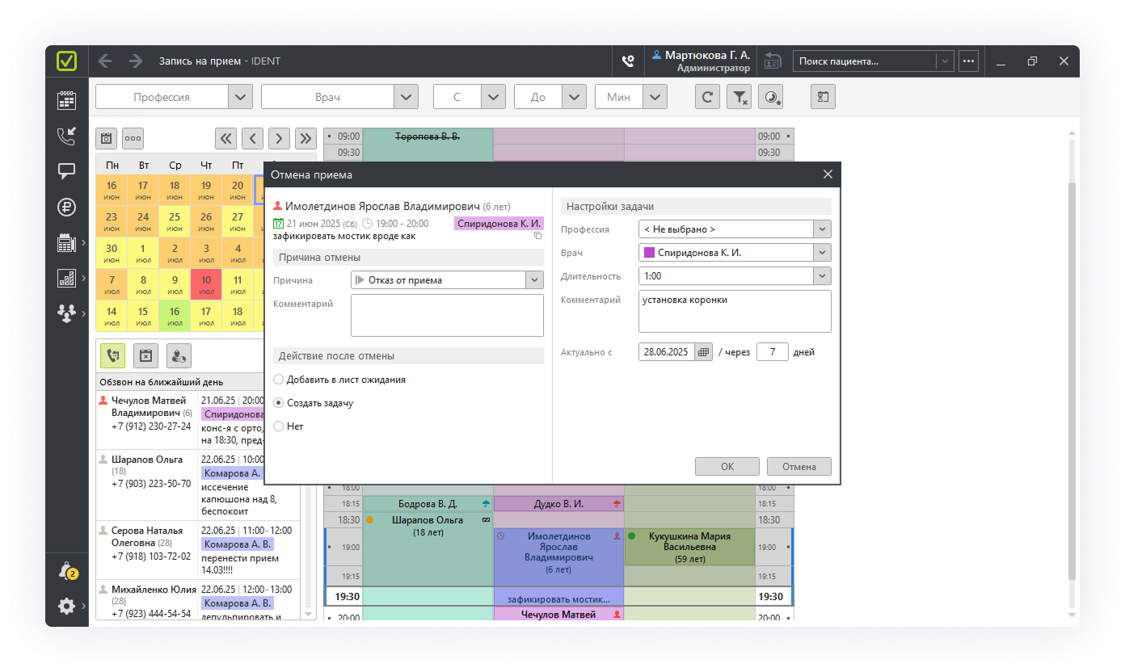1125x672 pixels.
Task: Go back with the left arrow
Action: (x=105, y=61)
